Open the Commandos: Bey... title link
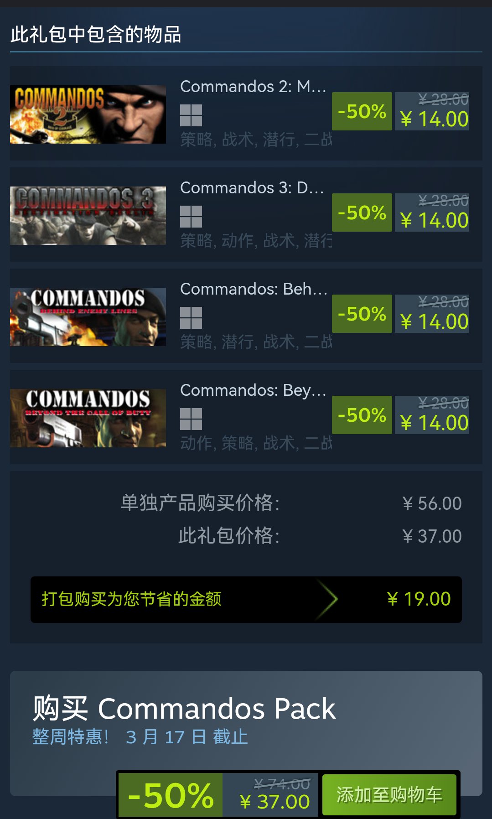Viewport: 492px width, 819px height. (x=253, y=390)
